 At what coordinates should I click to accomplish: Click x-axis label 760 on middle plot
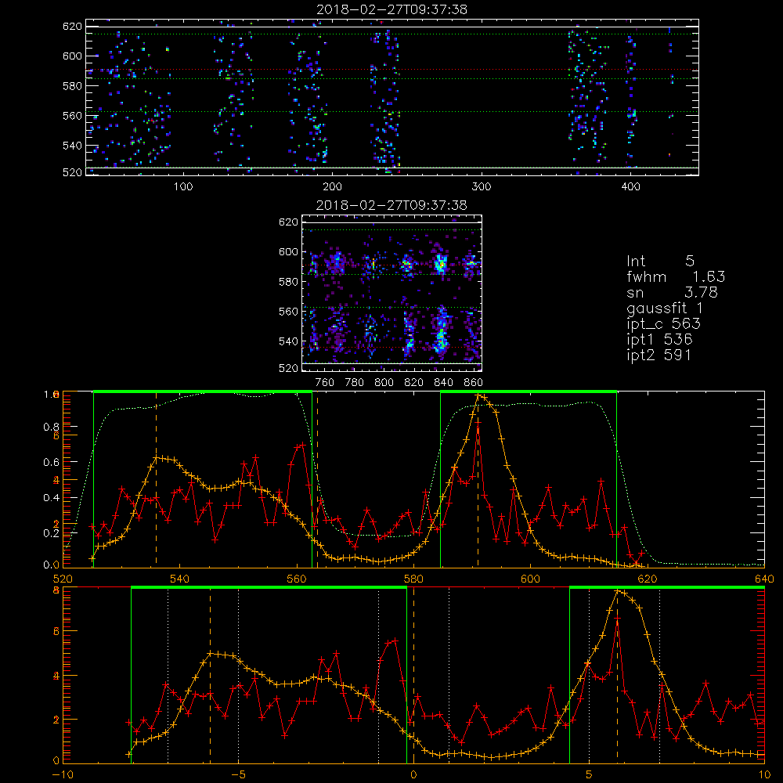[x=325, y=383]
